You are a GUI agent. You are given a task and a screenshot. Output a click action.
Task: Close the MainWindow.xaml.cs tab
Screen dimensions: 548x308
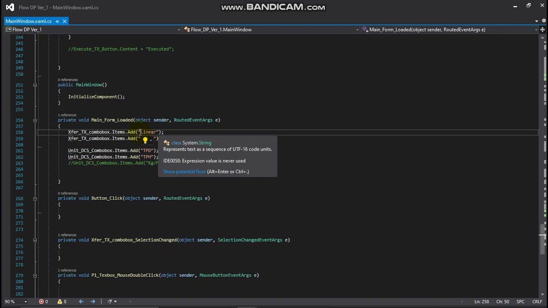click(65, 21)
